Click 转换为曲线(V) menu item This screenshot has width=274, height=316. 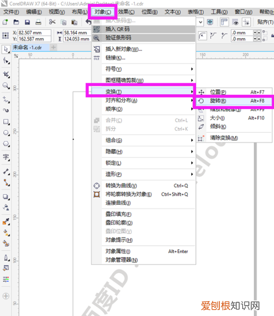pyautogui.click(x=144, y=186)
